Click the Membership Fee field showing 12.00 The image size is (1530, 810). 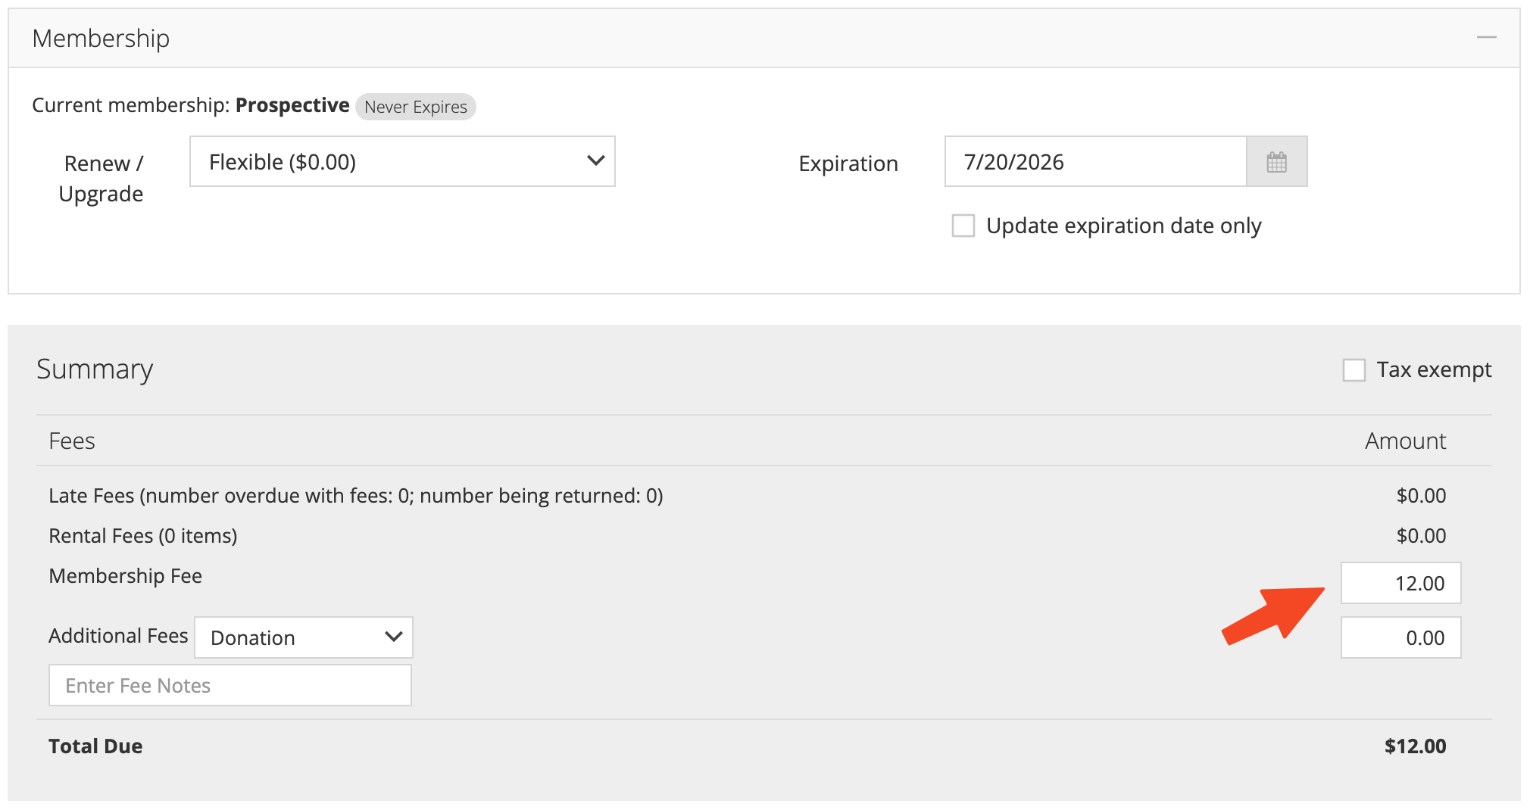[x=1400, y=584]
